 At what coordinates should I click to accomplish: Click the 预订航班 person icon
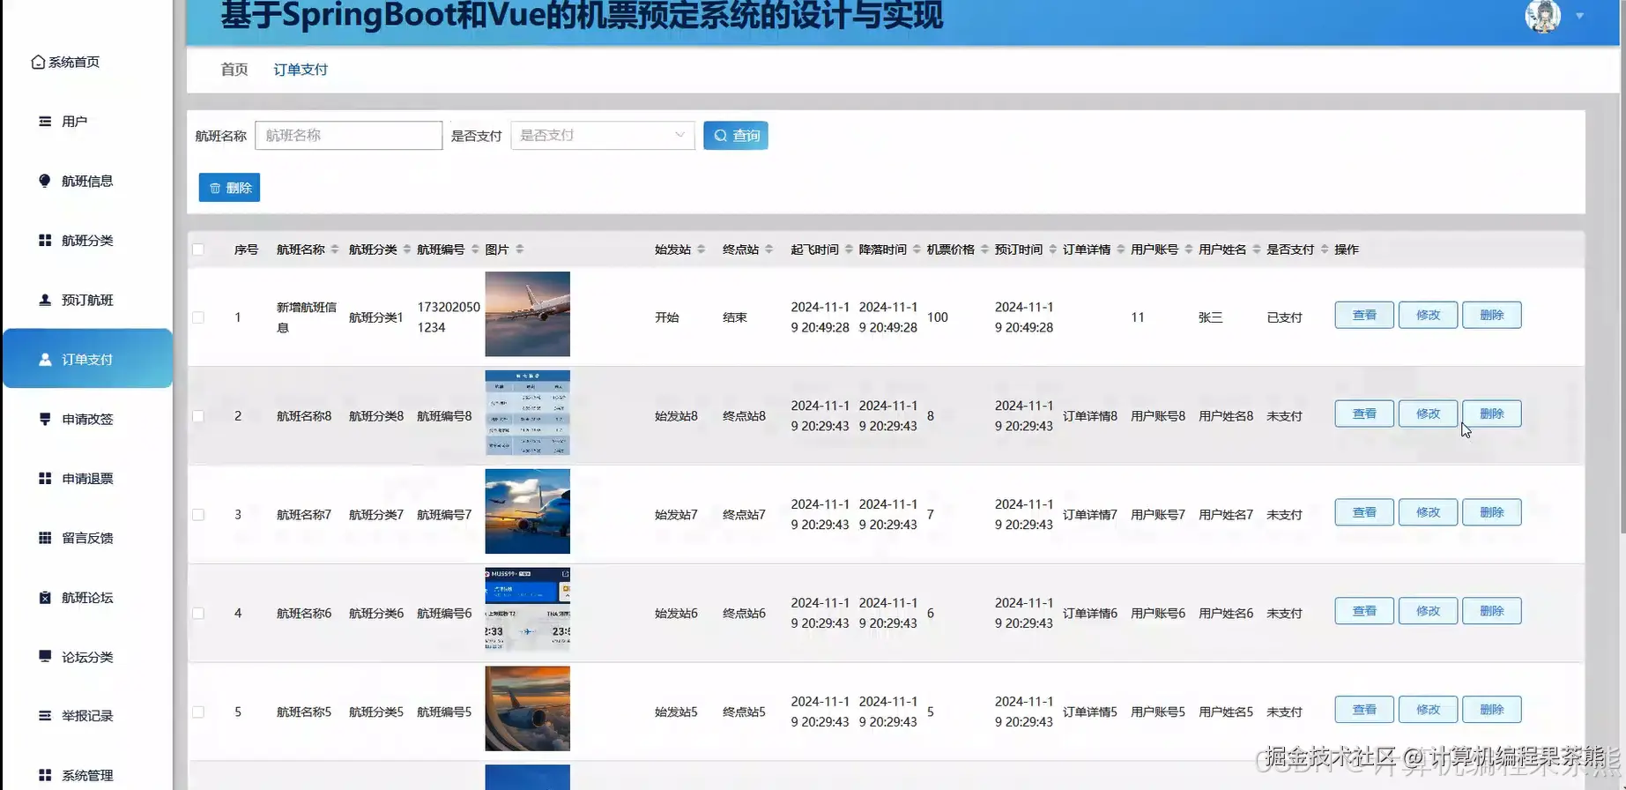45,300
